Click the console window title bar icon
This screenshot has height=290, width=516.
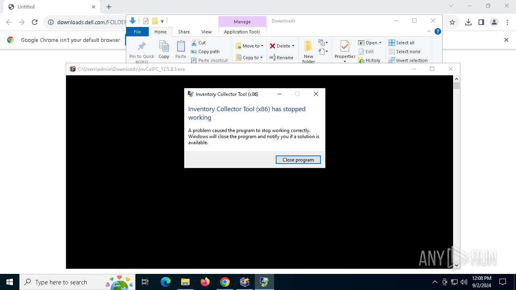(x=73, y=69)
